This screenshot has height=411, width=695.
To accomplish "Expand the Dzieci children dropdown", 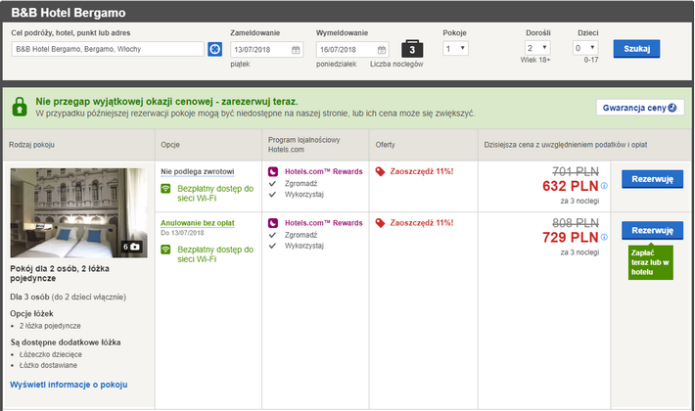I will (585, 48).
